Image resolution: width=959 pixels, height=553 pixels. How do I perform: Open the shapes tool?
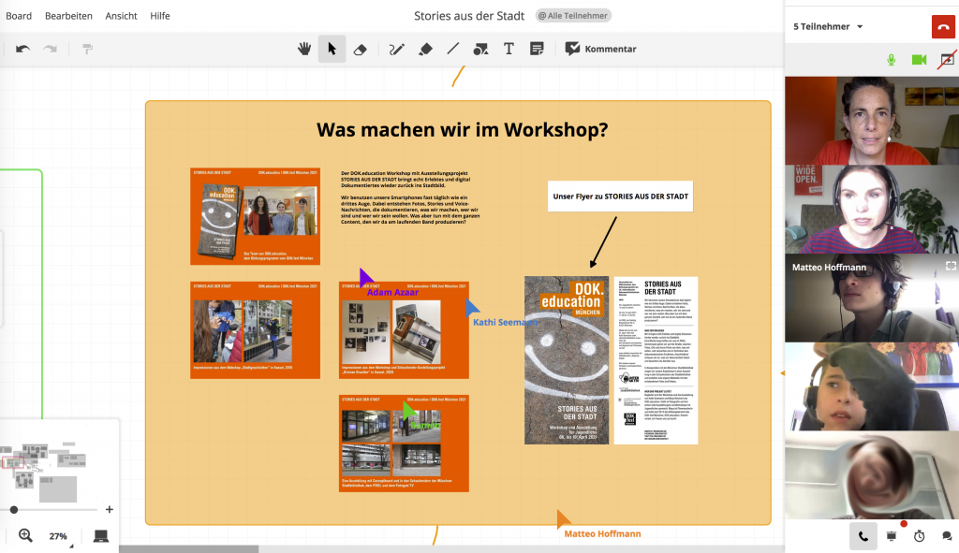pos(480,49)
